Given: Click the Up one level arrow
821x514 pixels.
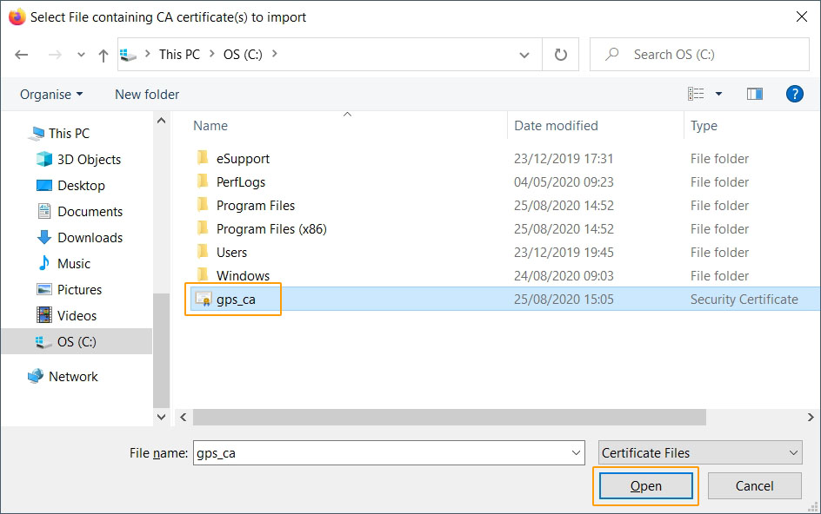Looking at the screenshot, I should click(x=103, y=55).
